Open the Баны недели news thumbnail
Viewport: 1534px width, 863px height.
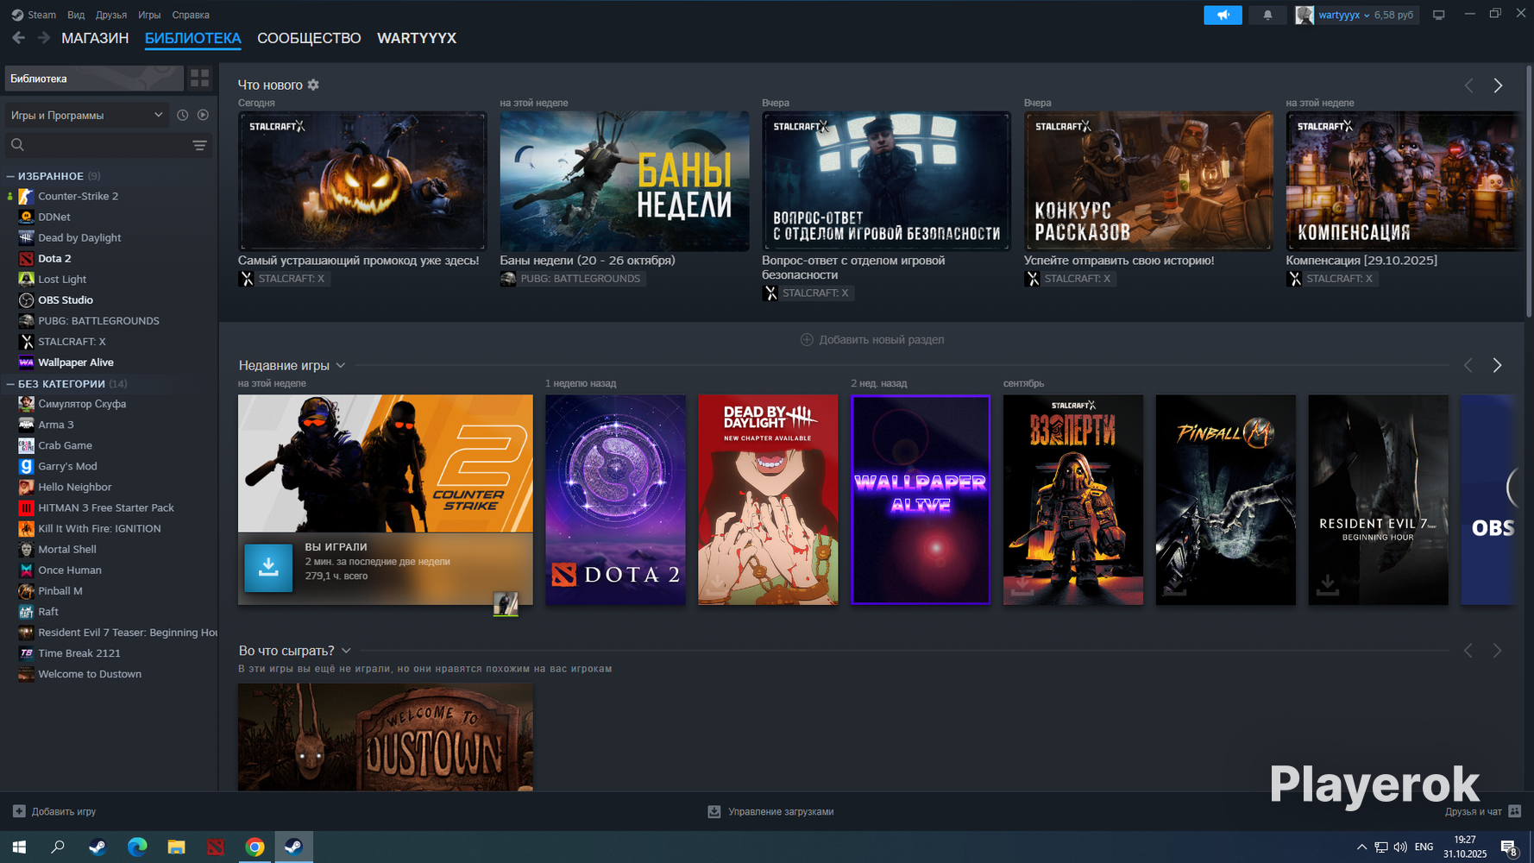(625, 181)
